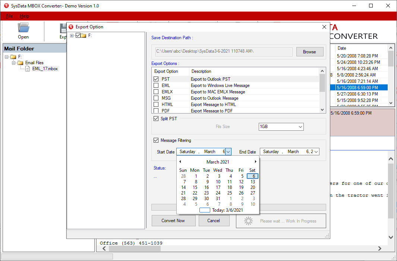Click the dialog resize grip icon
This screenshot has width=397, height=261.
tap(327, 236)
